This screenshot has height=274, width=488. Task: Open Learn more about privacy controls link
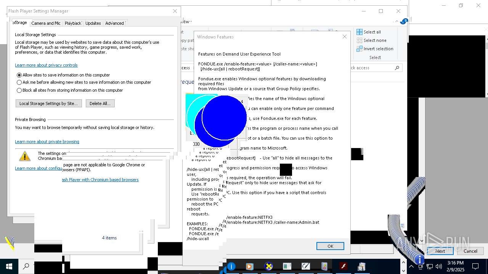pyautogui.click(x=46, y=65)
